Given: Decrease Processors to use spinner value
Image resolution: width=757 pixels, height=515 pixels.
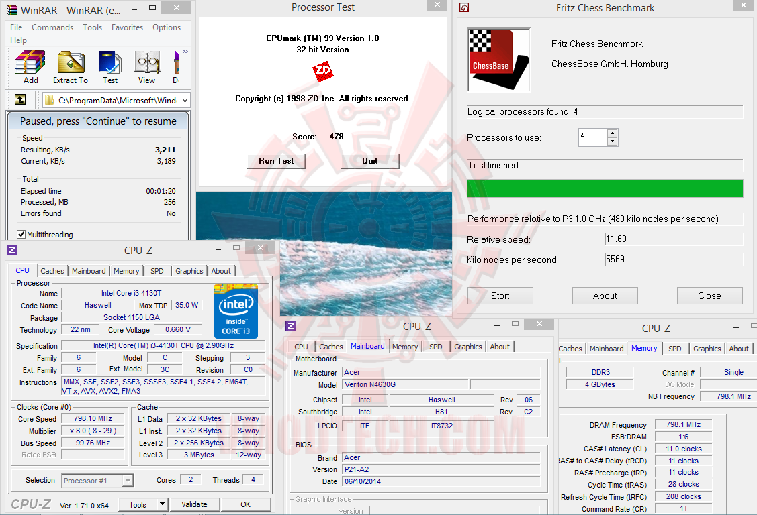Looking at the screenshot, I should click(612, 141).
